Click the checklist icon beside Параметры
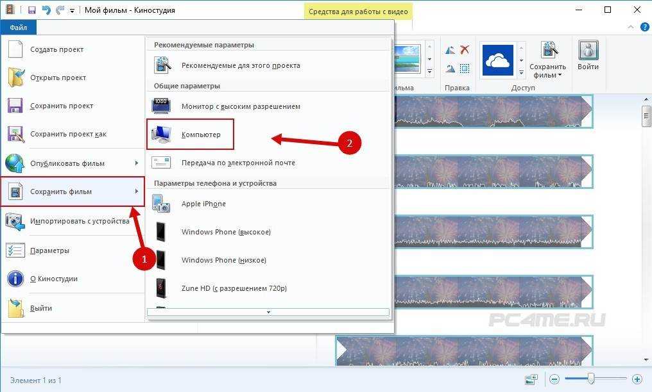652x392 pixels. pos(15,250)
